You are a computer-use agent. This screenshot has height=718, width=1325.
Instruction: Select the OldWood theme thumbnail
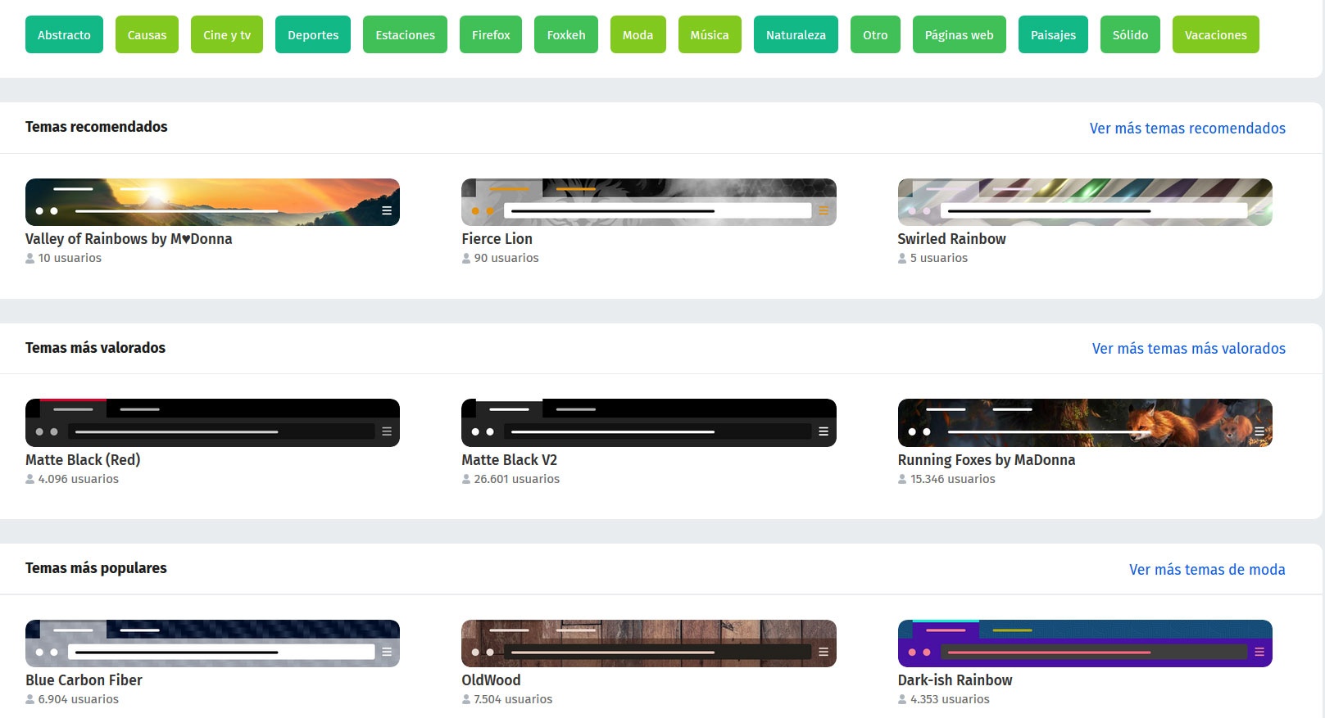[x=648, y=643]
